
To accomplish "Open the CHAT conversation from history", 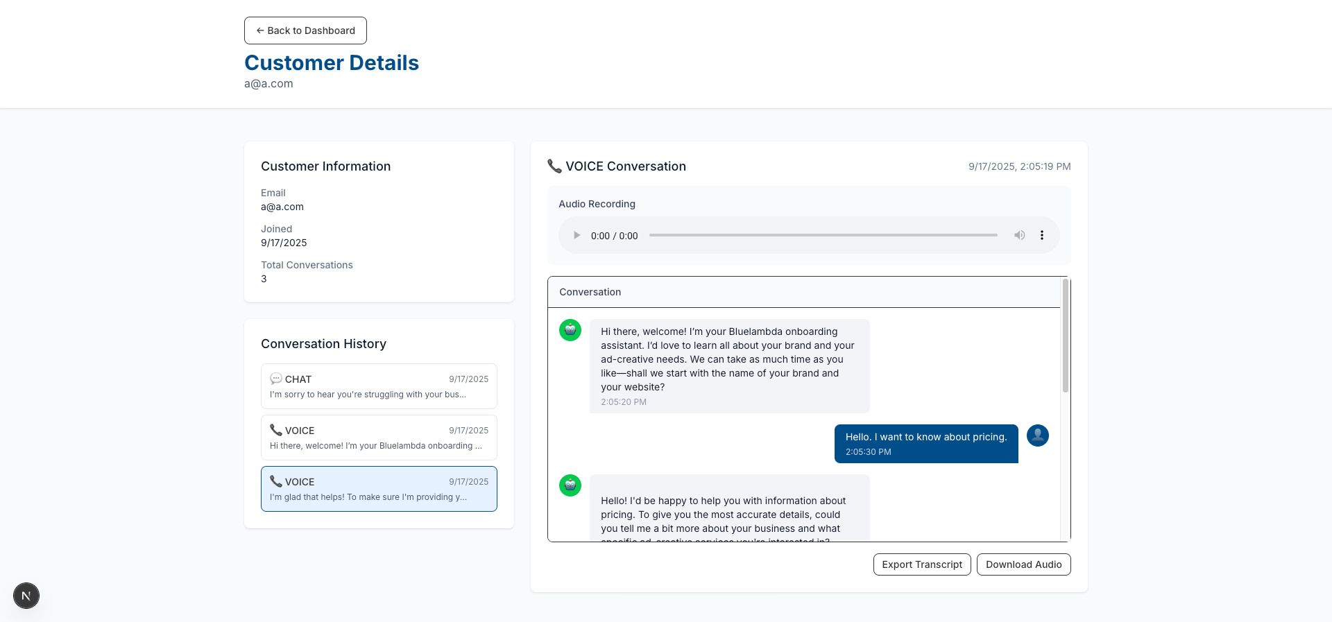I will click(x=379, y=386).
